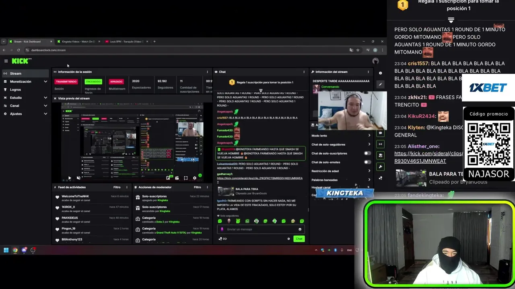Open BALA PARA TEKA clip thumbnail in dashboard chat
The height and width of the screenshot is (289, 515).
pyautogui.click(x=226, y=191)
